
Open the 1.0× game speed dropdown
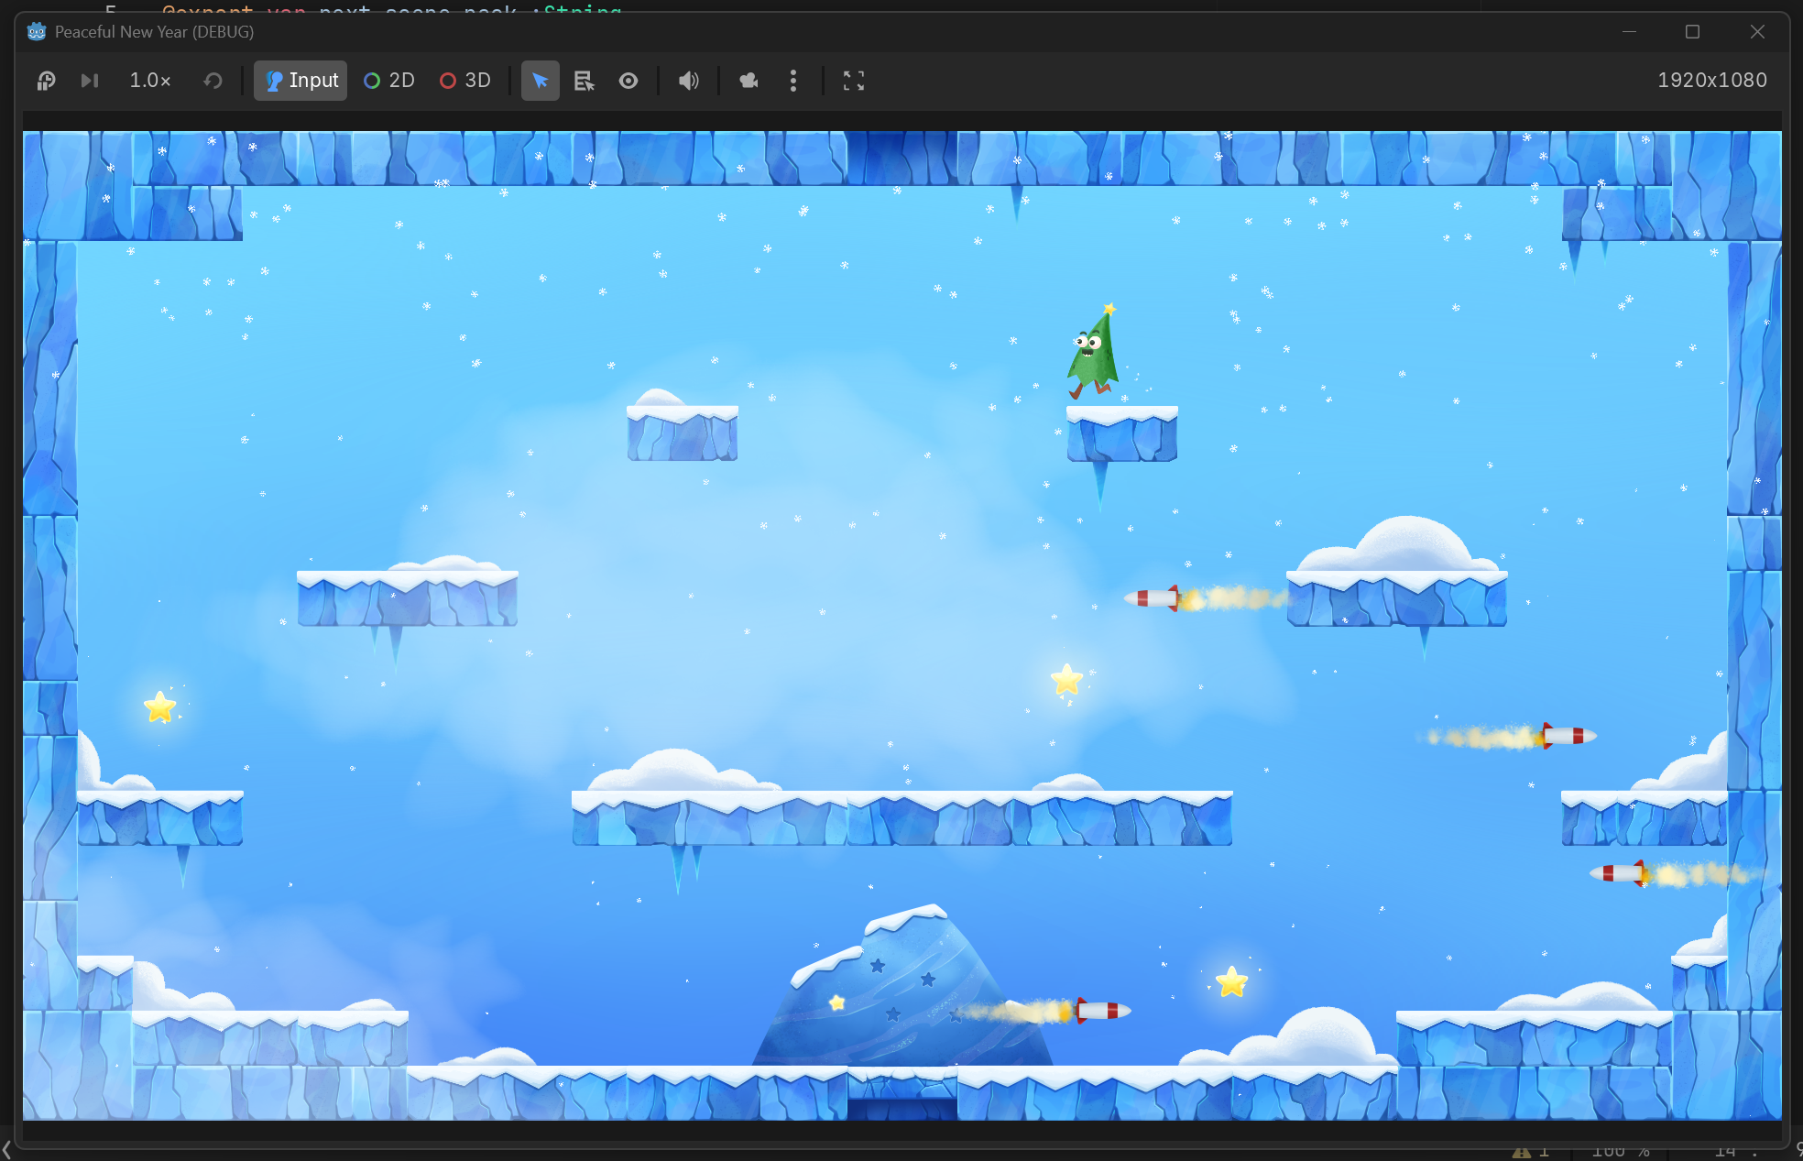150,81
